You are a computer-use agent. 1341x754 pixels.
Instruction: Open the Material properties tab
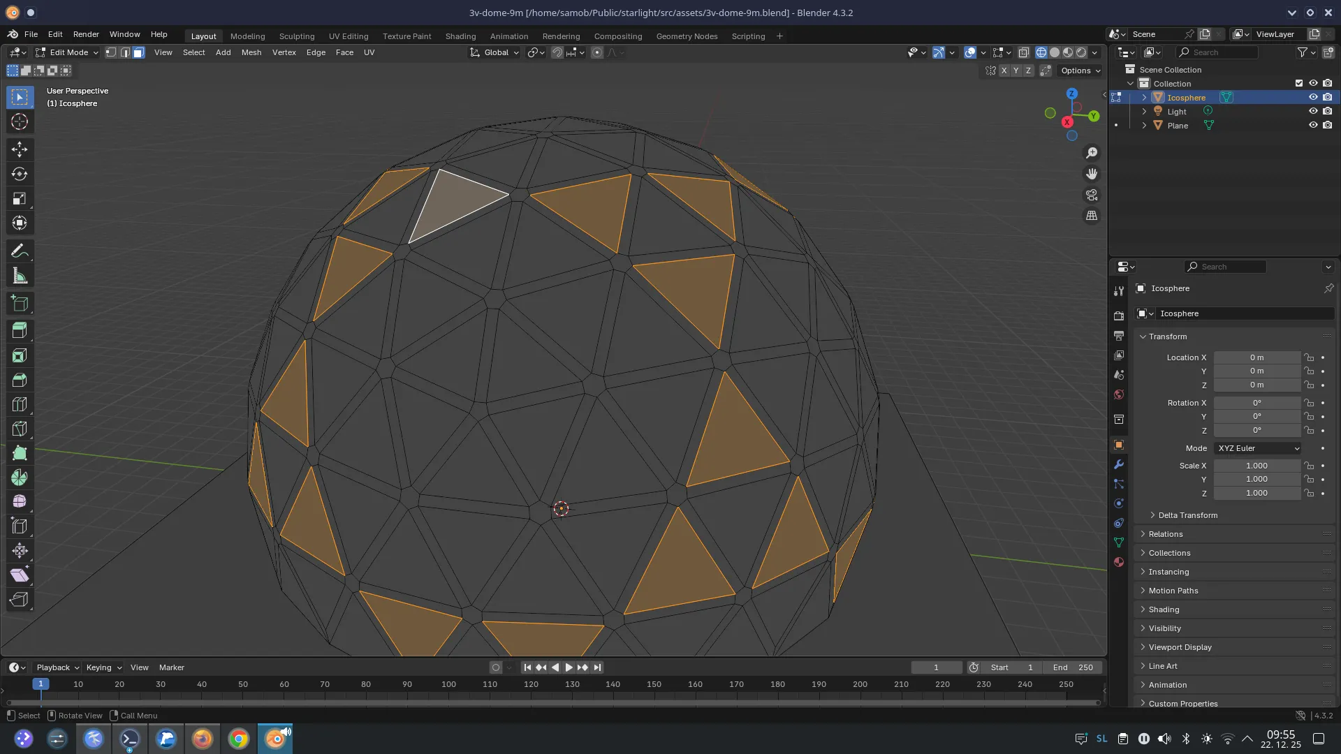(1119, 562)
